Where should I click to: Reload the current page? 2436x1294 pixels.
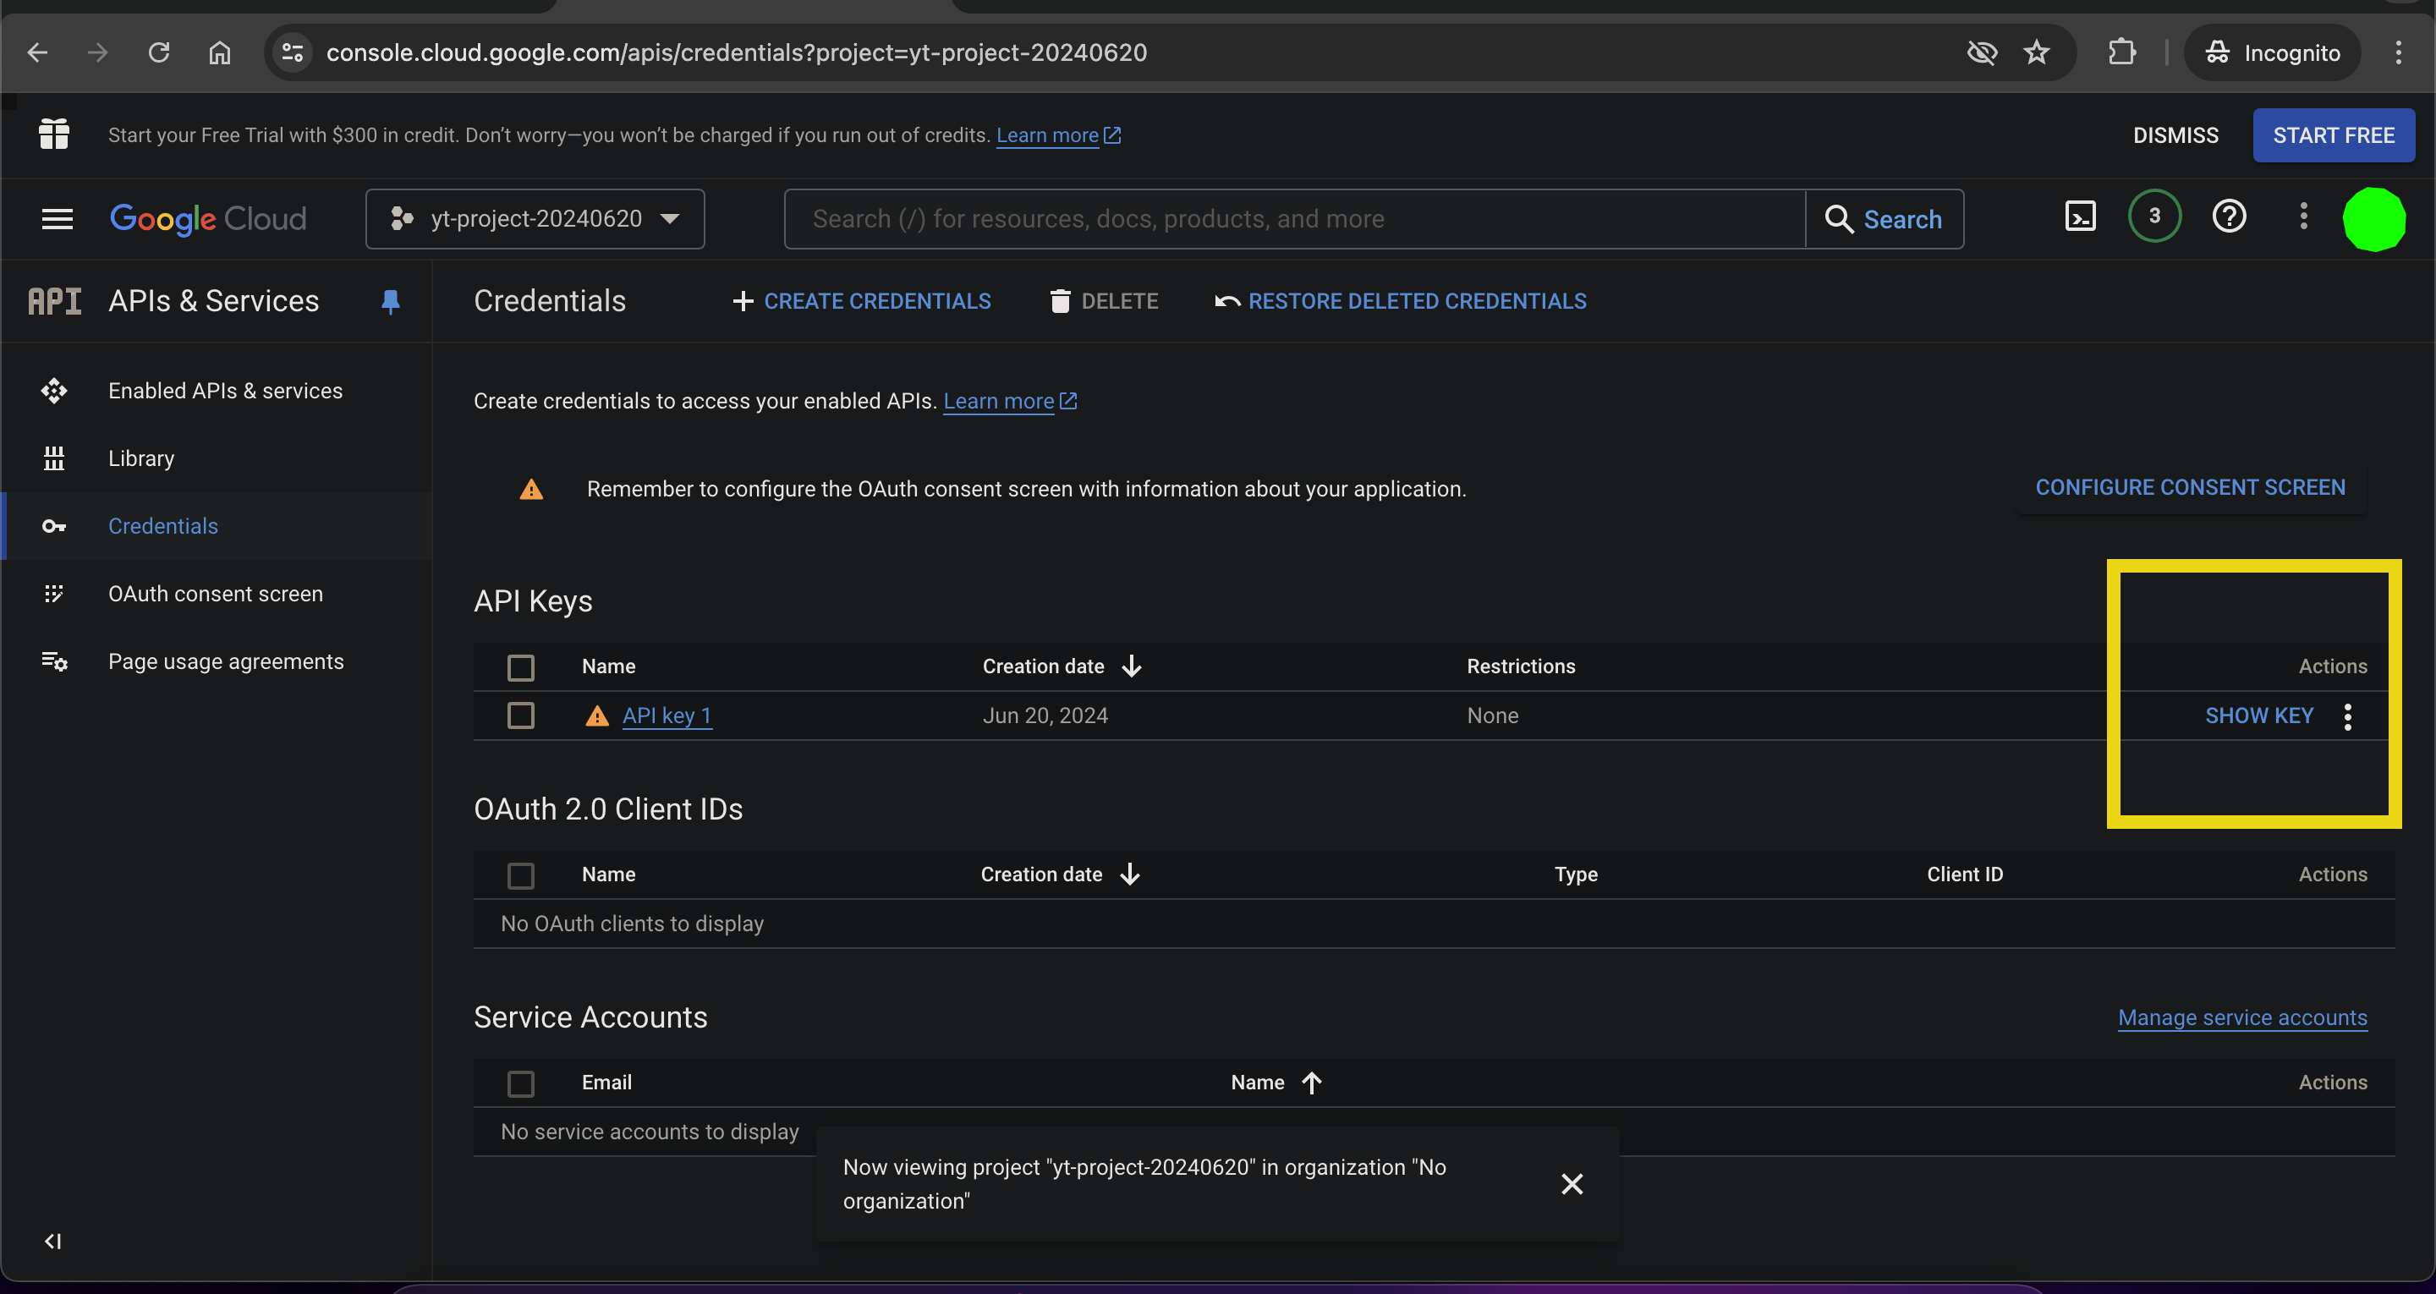(x=159, y=53)
